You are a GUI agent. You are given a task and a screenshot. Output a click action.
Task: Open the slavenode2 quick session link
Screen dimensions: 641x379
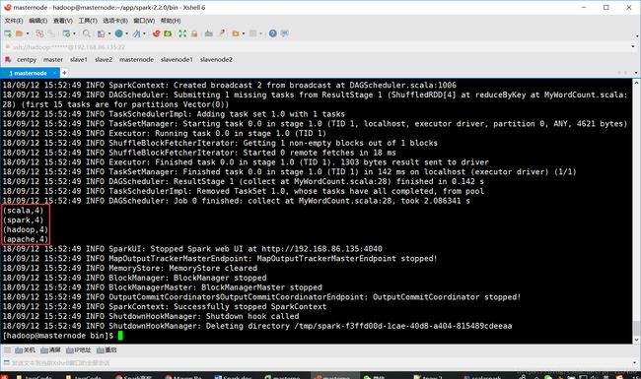point(216,60)
